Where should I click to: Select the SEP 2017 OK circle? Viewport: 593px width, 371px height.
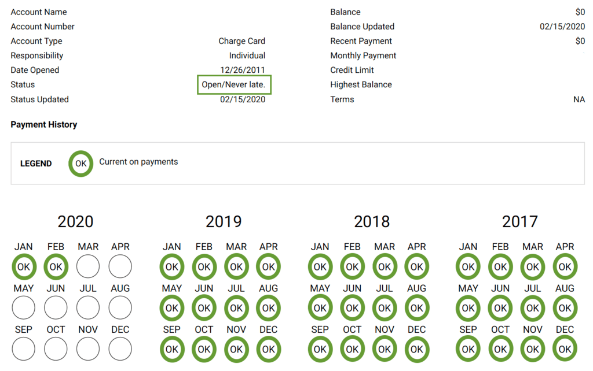[468, 349]
